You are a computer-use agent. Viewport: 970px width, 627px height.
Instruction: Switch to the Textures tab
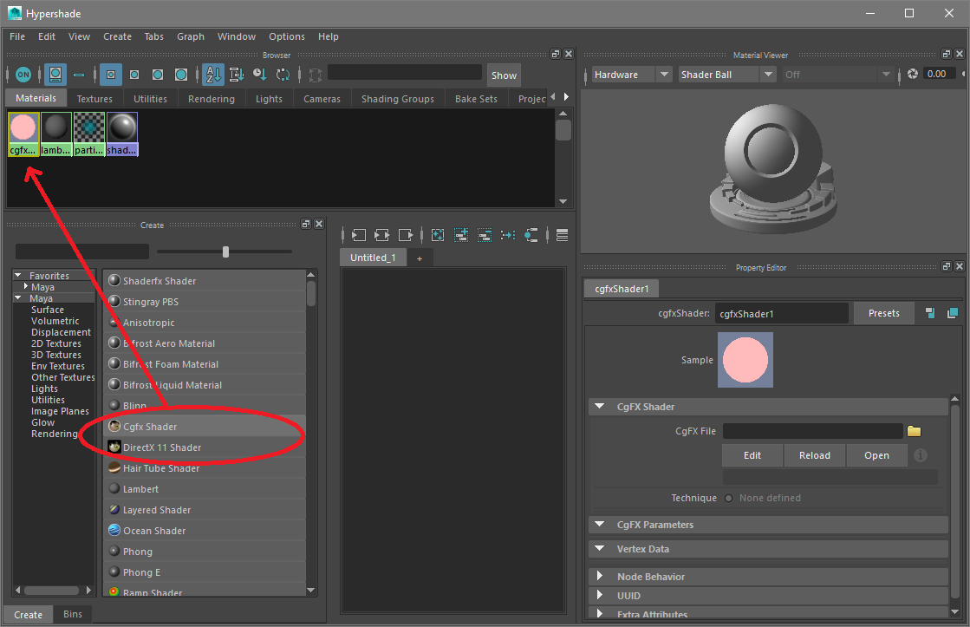(x=94, y=98)
